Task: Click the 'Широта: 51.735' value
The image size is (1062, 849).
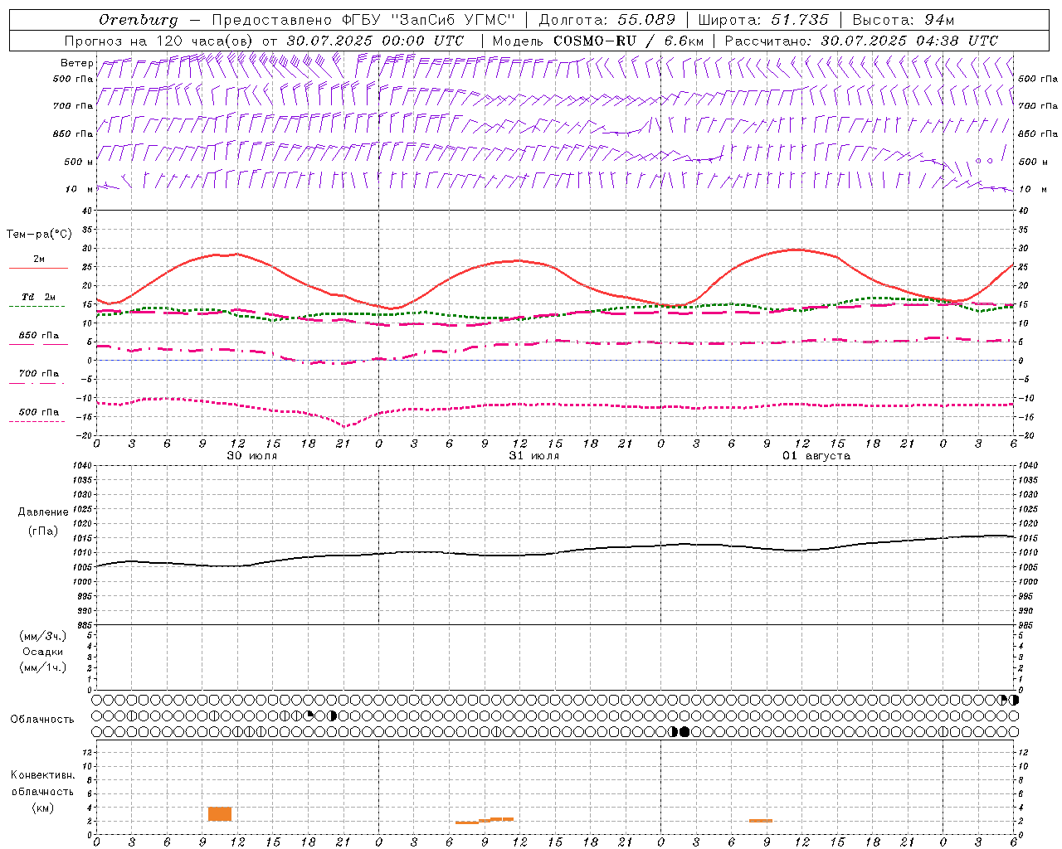Action: point(763,20)
